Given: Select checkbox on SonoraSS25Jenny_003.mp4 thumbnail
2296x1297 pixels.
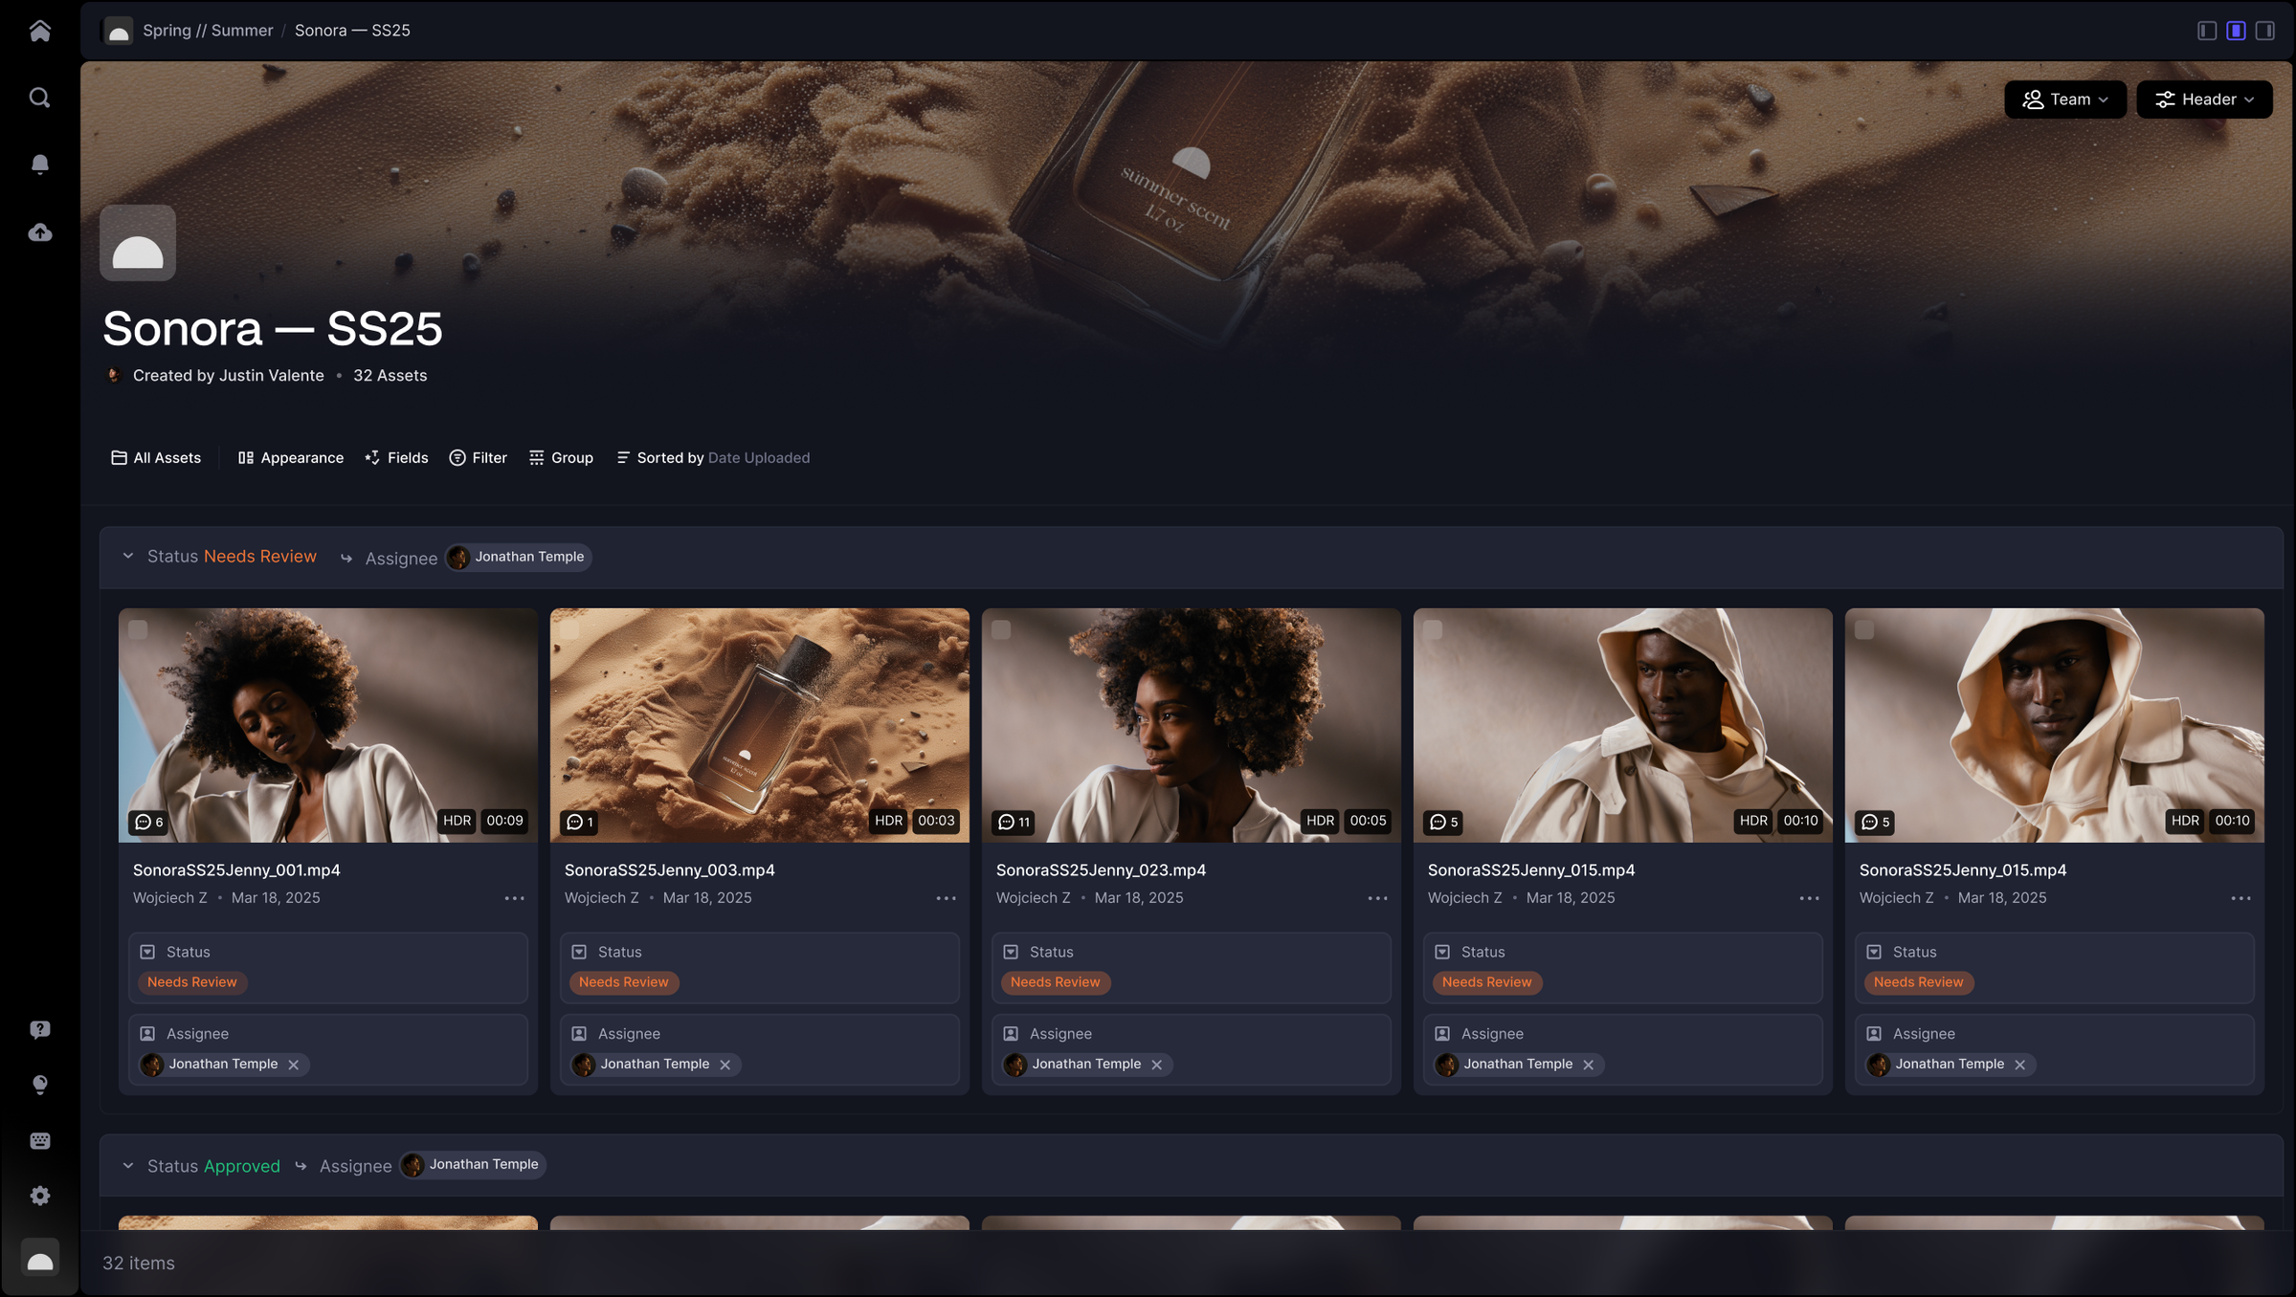Looking at the screenshot, I should point(569,629).
